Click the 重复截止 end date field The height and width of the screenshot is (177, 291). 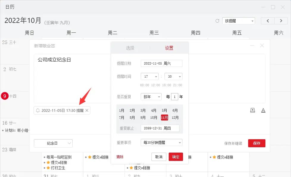click(x=160, y=128)
